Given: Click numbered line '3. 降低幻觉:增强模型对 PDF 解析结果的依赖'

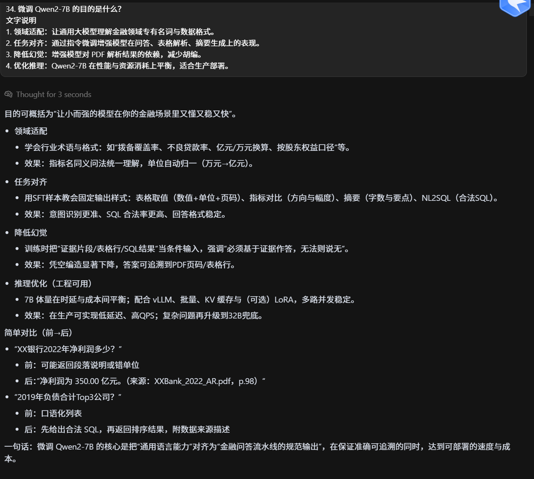Looking at the screenshot, I should coord(105,54).
